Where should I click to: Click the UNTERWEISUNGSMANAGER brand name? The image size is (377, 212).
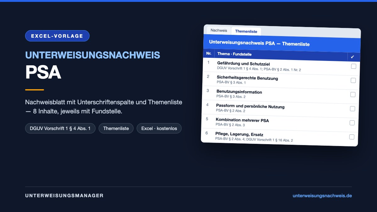[64, 196]
